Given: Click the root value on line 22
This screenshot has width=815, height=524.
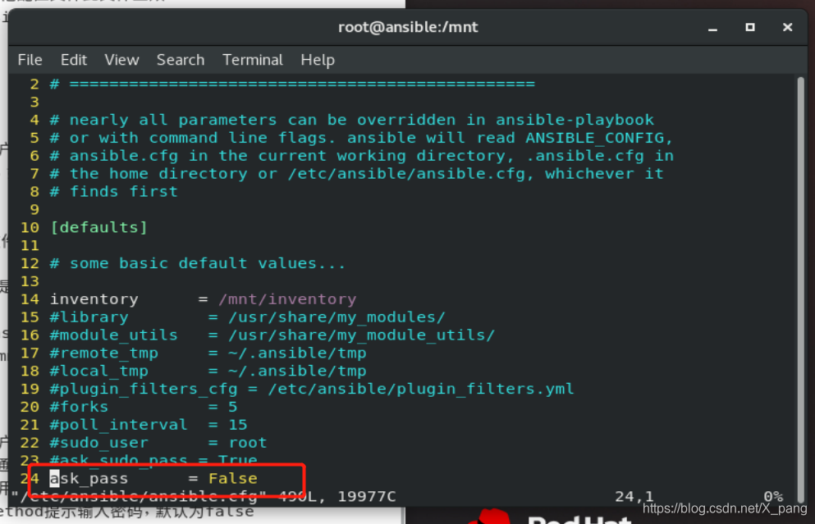Looking at the screenshot, I should [248, 443].
